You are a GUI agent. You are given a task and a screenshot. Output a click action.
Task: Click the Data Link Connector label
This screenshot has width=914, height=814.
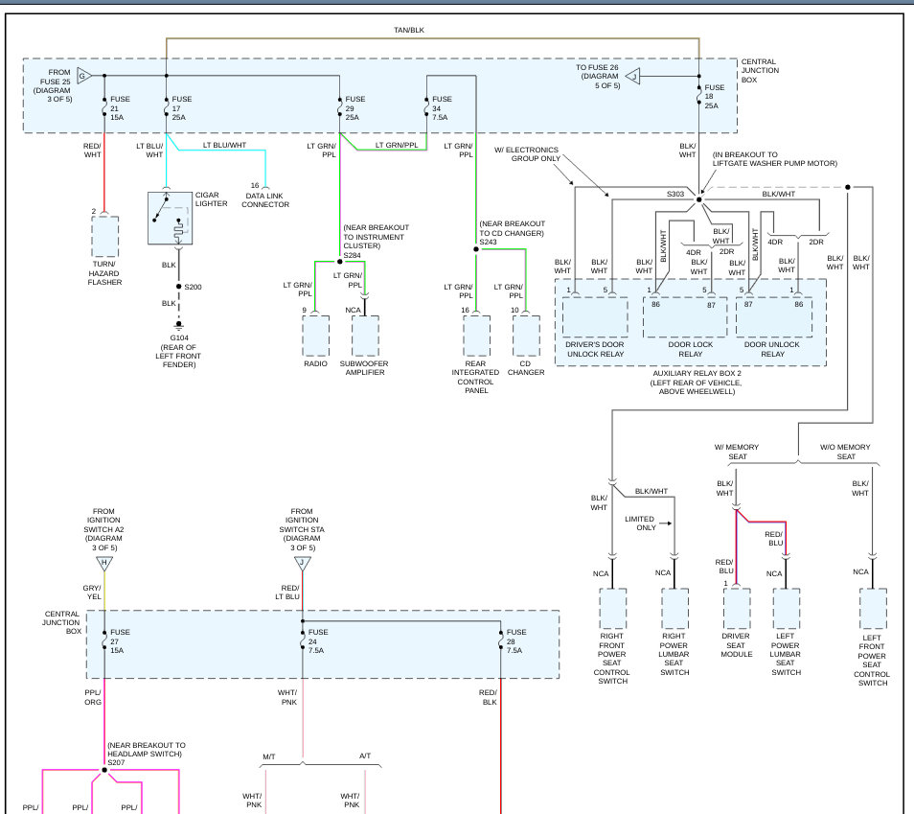point(265,200)
